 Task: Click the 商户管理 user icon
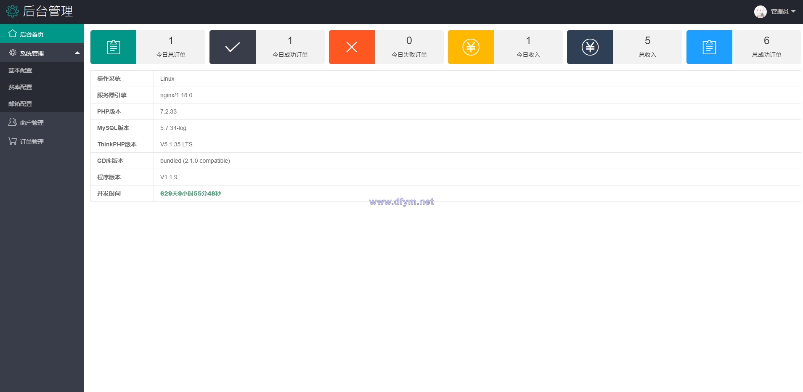tap(13, 122)
